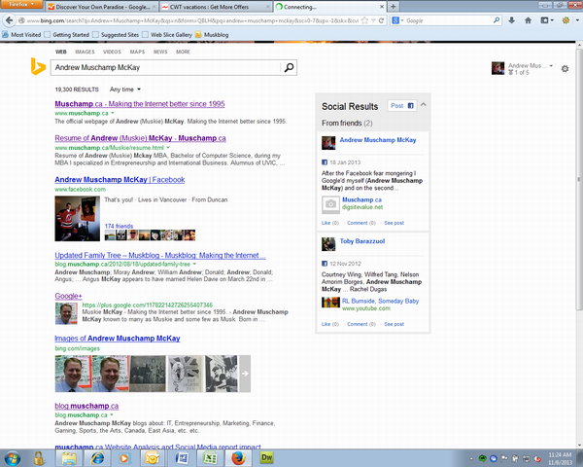The image size is (583, 467).
Task: Switch to Discover Your Own Paradise tab
Action: coord(102,7)
